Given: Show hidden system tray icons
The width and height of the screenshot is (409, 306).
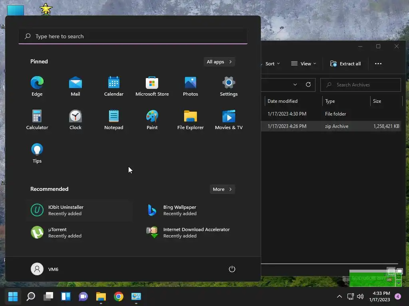Looking at the screenshot, I should coord(340,296).
